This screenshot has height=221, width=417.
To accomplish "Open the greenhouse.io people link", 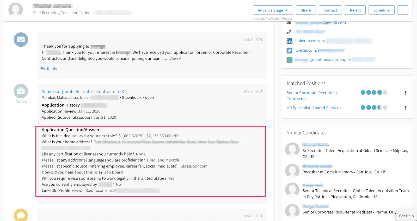I will [335, 60].
